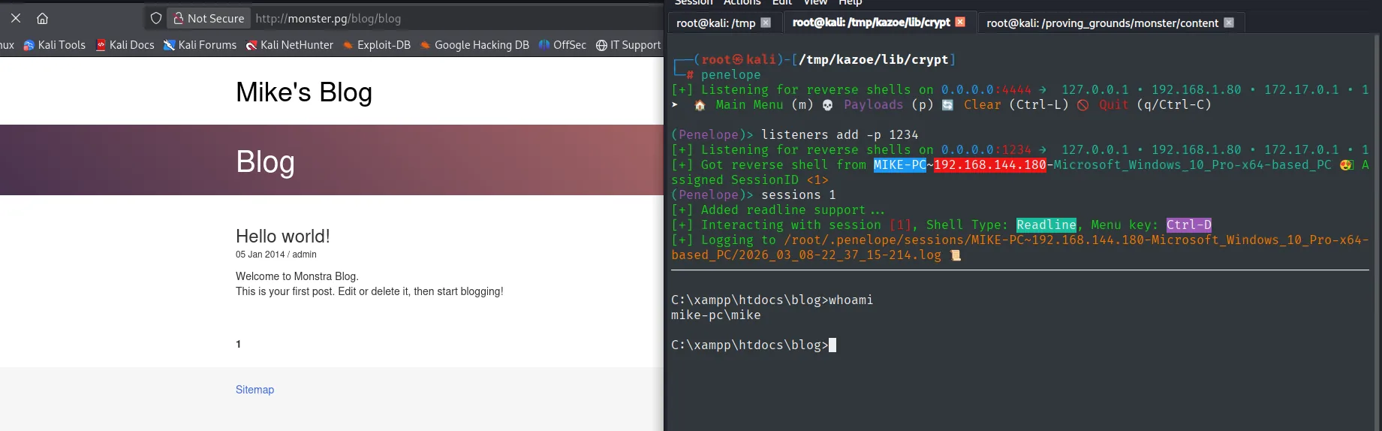
Task: Click the highlighted MIKE-PC hostname
Action: [x=899, y=165]
